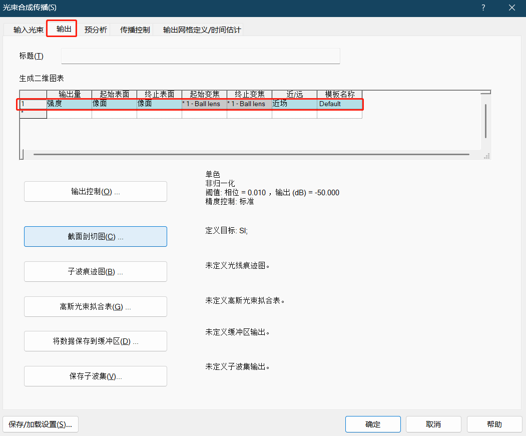Confirm with the 确定 button
Screen dimensions: 526x436
click(373, 424)
